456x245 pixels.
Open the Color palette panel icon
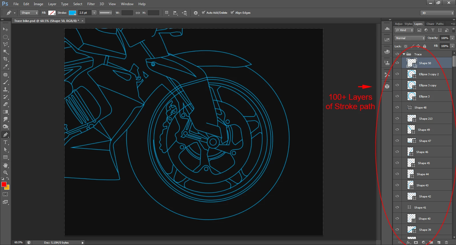point(387,52)
